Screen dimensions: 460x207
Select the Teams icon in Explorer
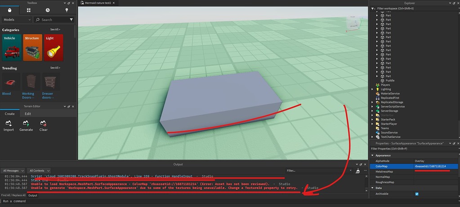(x=378, y=128)
